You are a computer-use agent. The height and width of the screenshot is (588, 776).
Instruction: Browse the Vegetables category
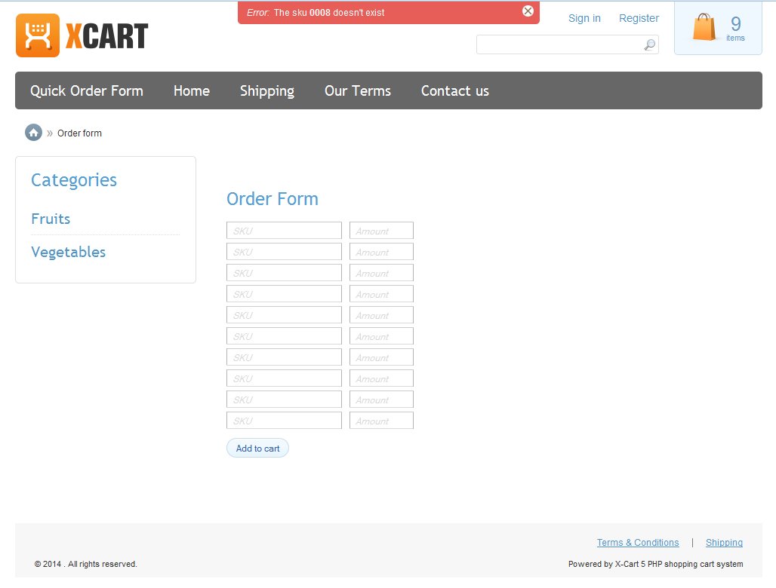pos(68,252)
